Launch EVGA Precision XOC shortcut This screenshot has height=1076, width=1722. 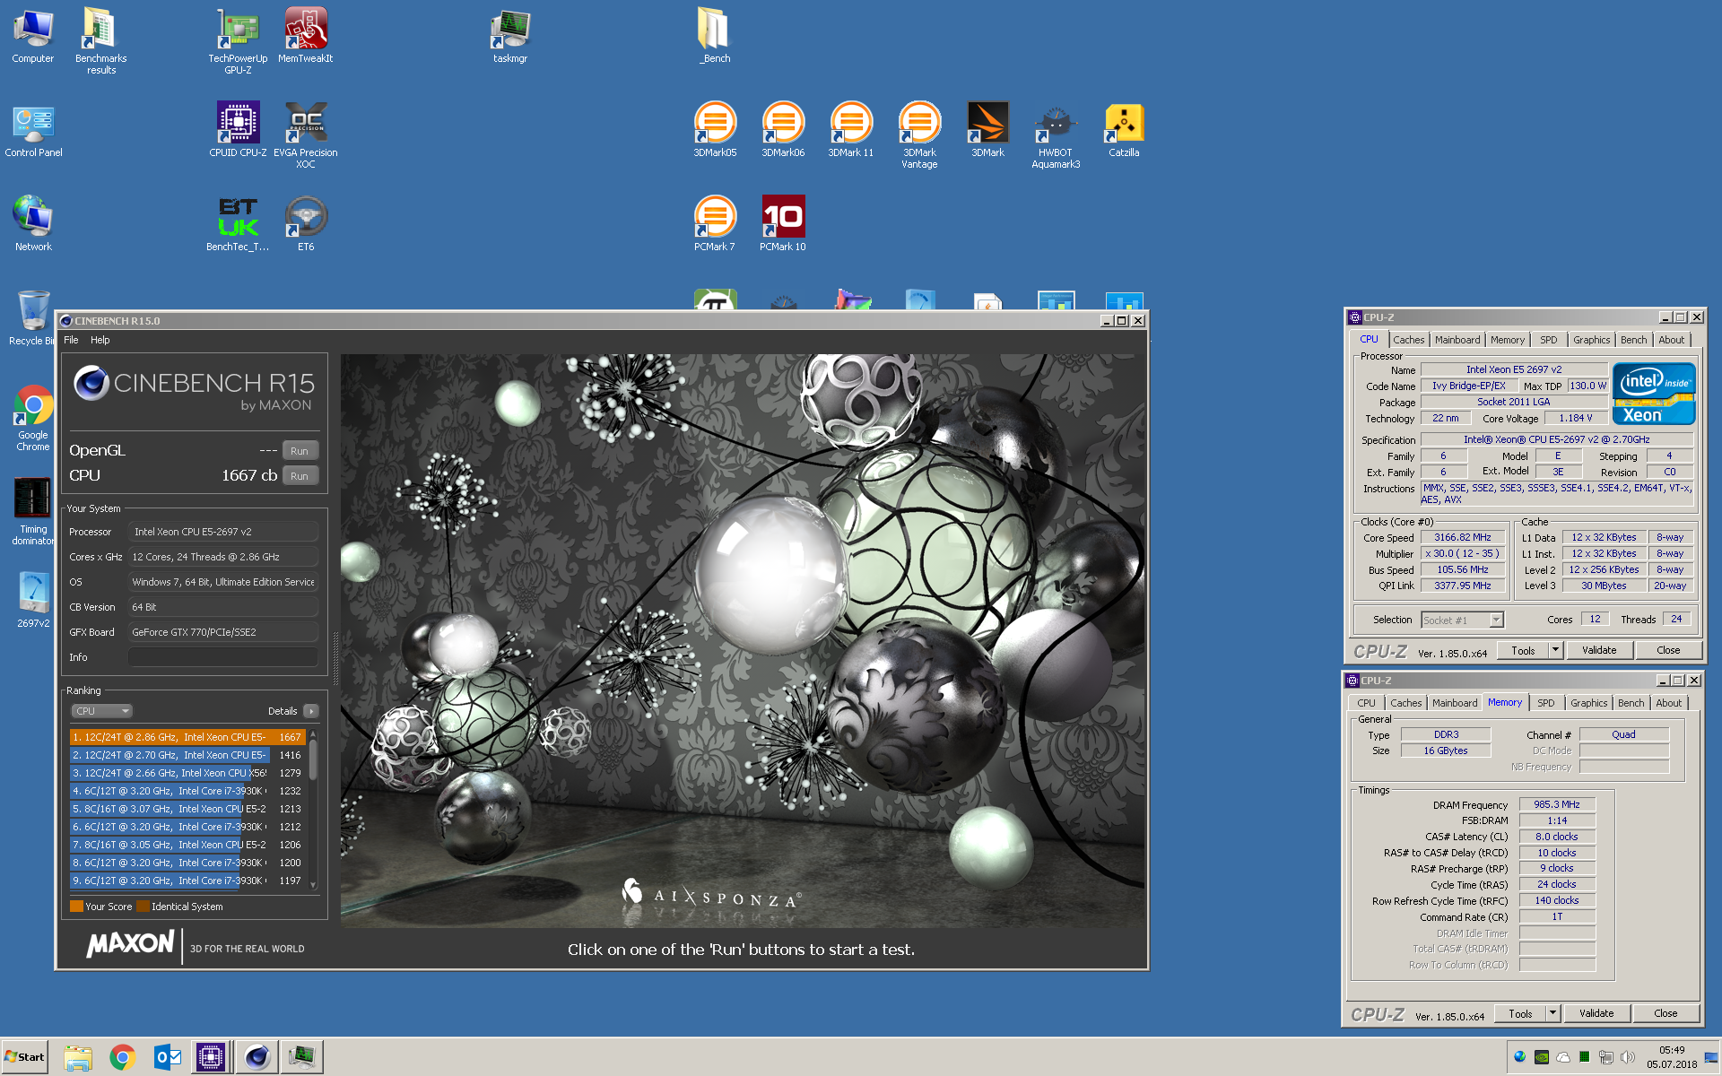pyautogui.click(x=306, y=134)
